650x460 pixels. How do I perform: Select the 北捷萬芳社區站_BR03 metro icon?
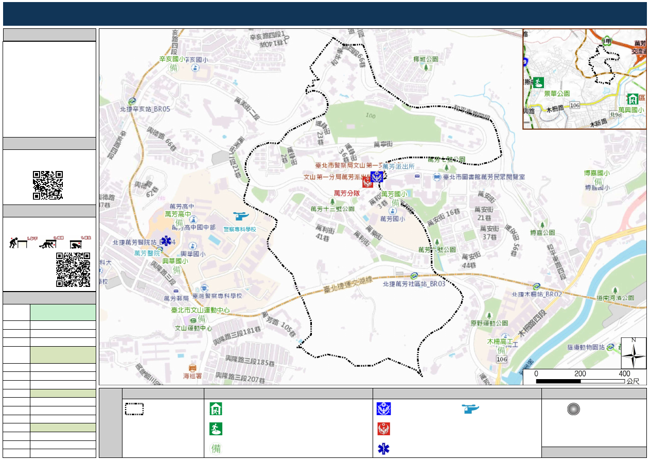(x=414, y=276)
